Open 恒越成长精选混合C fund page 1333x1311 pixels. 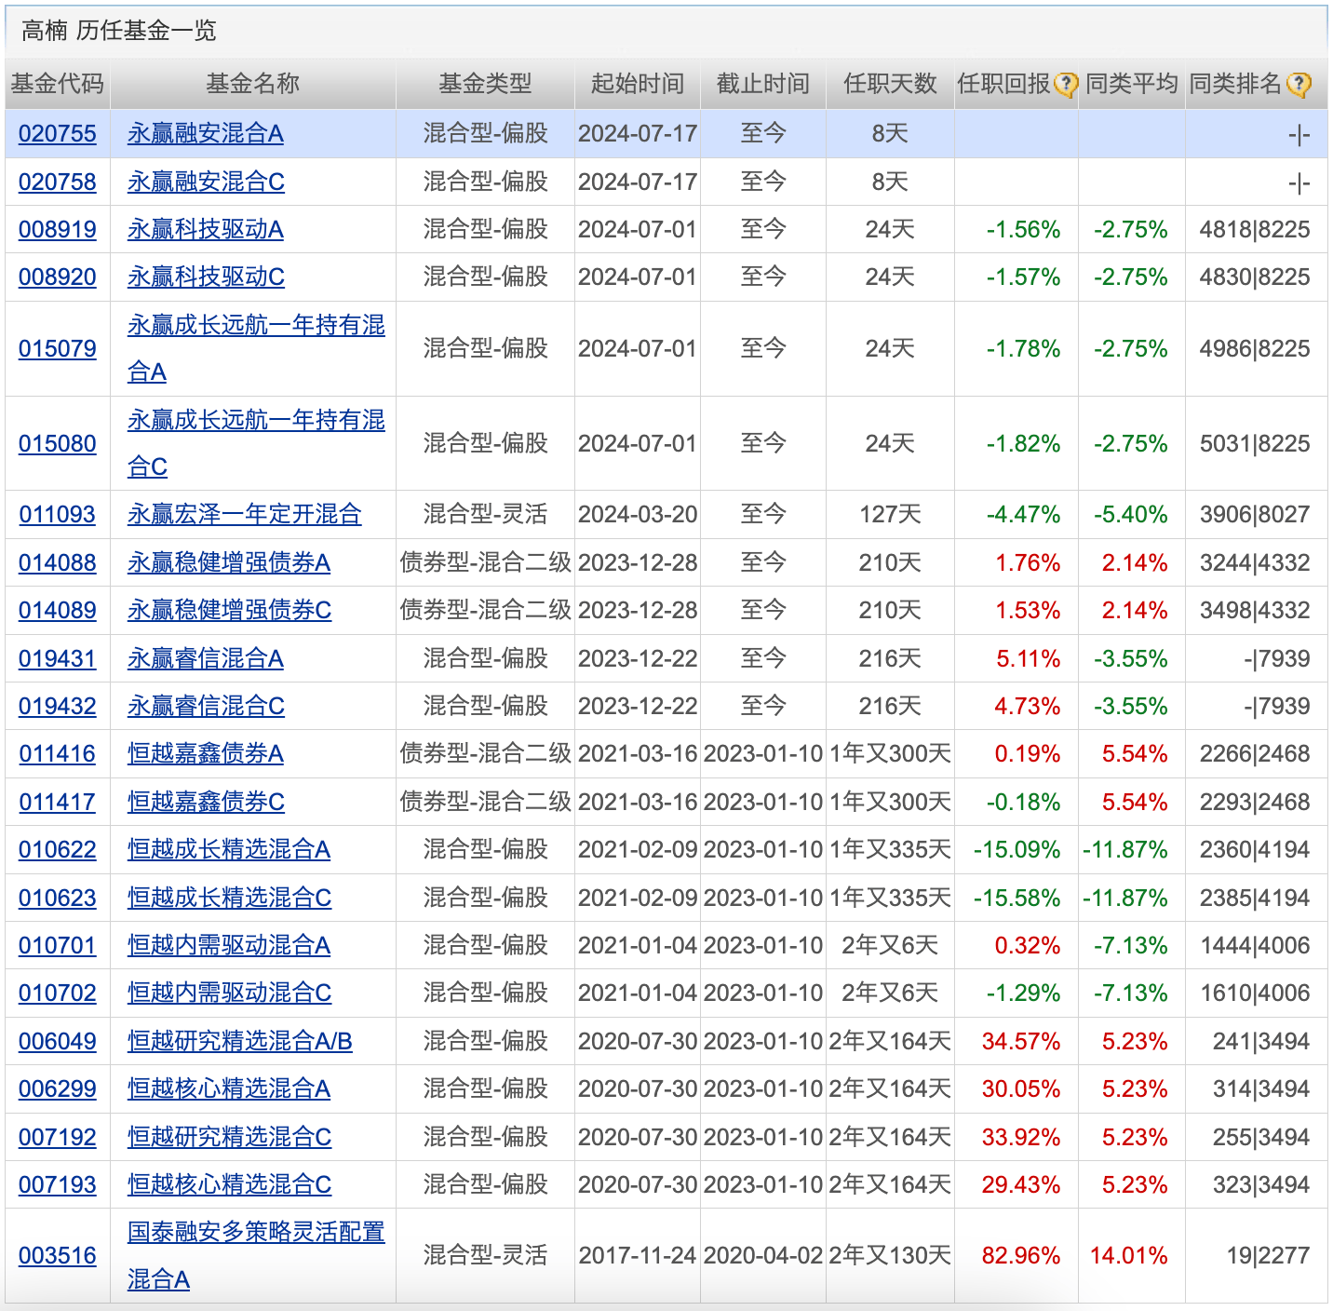[229, 898]
